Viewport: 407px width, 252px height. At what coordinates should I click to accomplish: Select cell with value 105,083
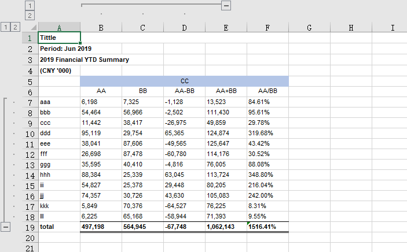[x=226, y=196]
